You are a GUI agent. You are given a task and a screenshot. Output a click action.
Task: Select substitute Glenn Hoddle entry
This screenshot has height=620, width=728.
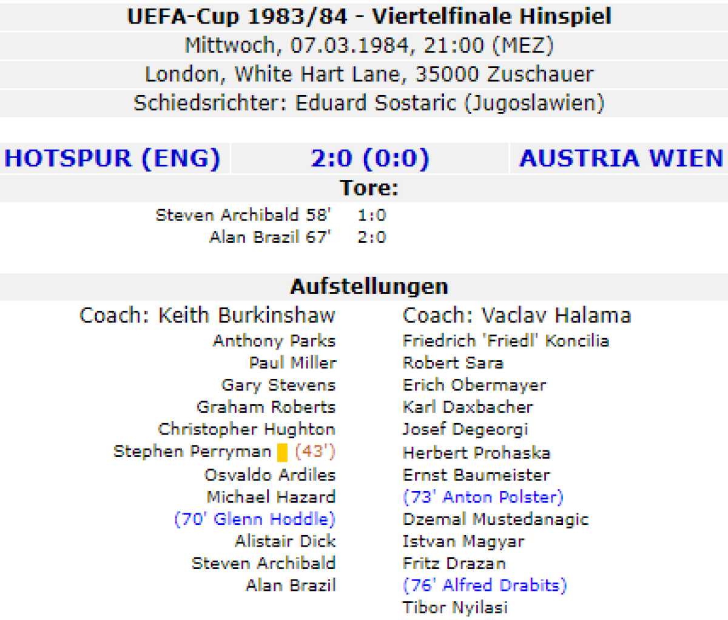tap(255, 519)
